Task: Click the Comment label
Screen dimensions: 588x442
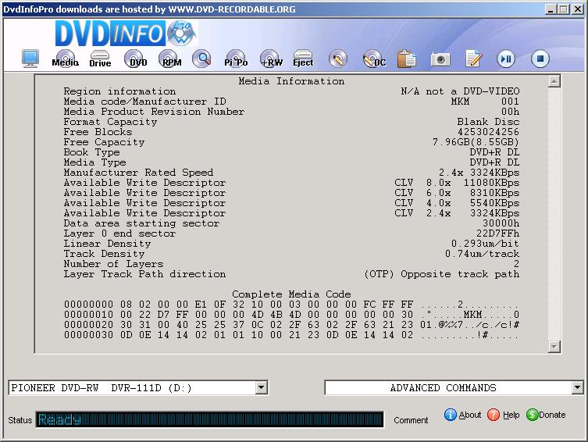Action: click(411, 420)
